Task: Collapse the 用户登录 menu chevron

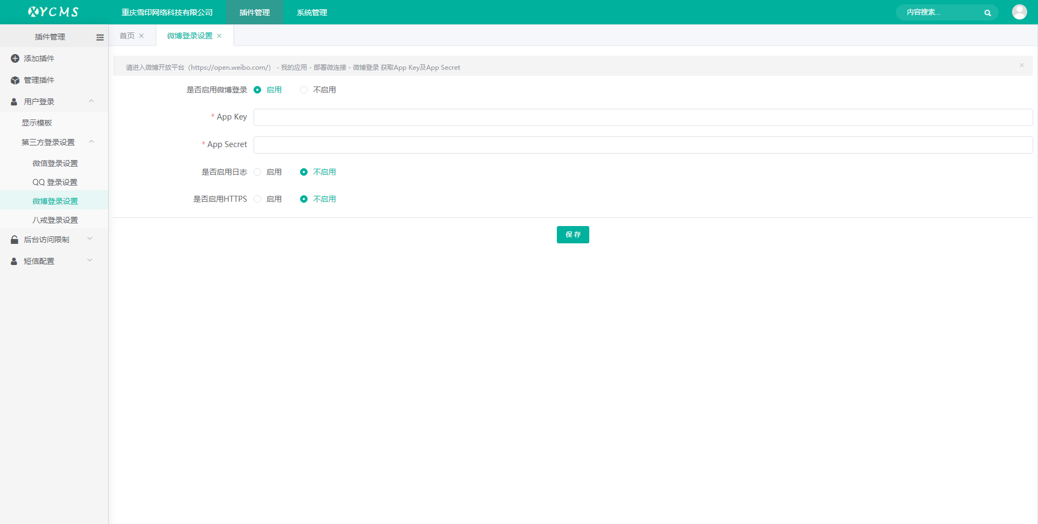Action: (x=91, y=101)
